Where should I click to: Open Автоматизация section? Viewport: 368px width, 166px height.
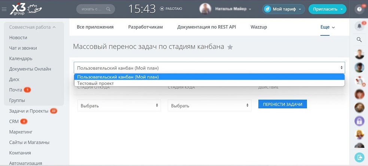coord(25,163)
